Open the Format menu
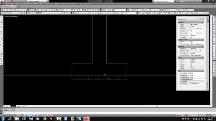This screenshot has height=121, width=216. (29, 4)
